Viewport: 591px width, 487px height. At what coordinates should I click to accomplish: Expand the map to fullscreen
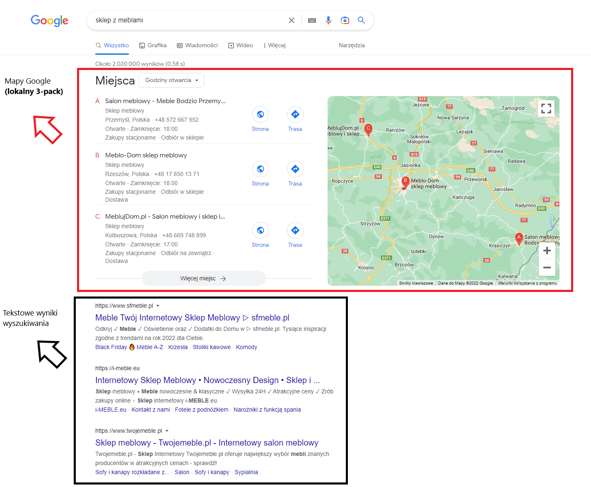tap(546, 108)
